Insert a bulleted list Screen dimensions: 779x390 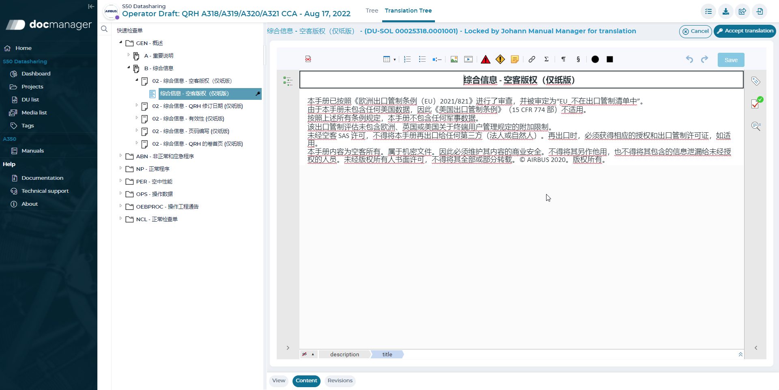click(x=422, y=59)
